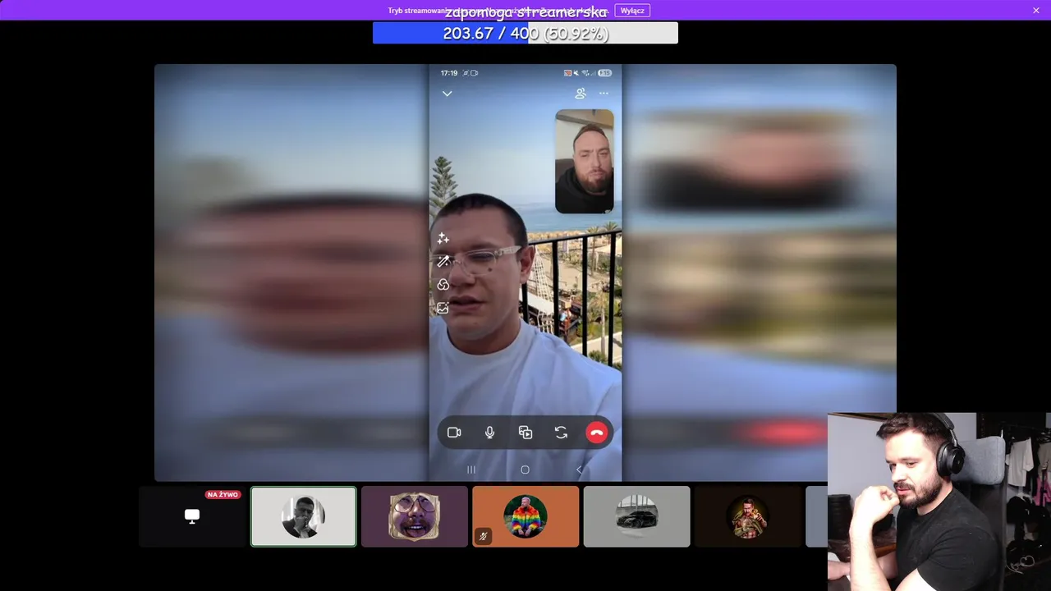The image size is (1051, 591).
Task: Tap the share screen icon in call
Action: [x=525, y=433]
